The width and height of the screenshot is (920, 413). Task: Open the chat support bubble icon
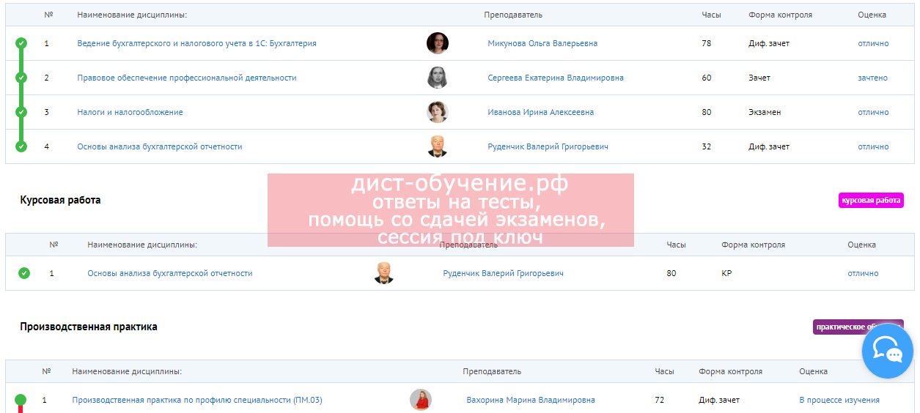(x=887, y=352)
